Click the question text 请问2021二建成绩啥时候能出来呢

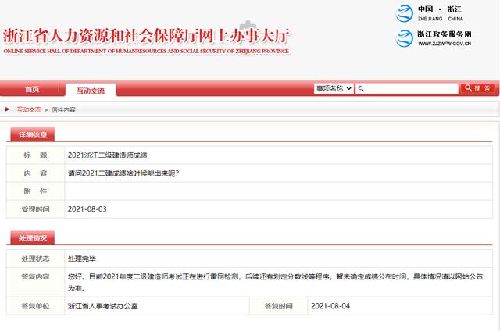[x=123, y=173]
